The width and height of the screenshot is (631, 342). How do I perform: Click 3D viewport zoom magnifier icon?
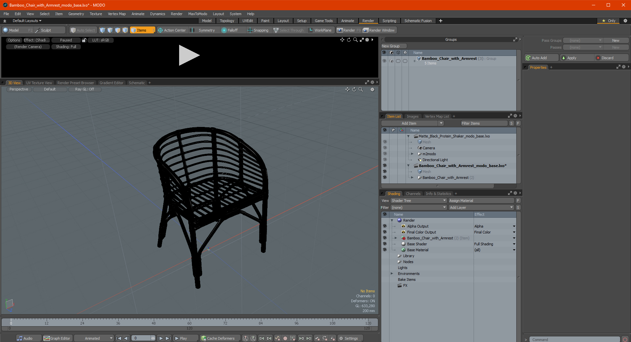pos(361,89)
